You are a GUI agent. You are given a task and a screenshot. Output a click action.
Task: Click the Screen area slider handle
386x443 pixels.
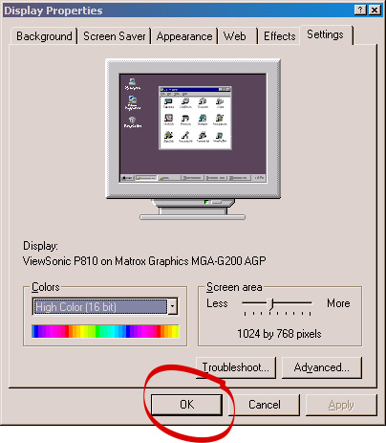click(271, 304)
